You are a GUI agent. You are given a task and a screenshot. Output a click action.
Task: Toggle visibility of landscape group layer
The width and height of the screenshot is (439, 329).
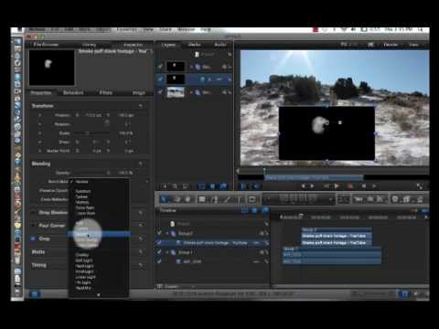160,92
